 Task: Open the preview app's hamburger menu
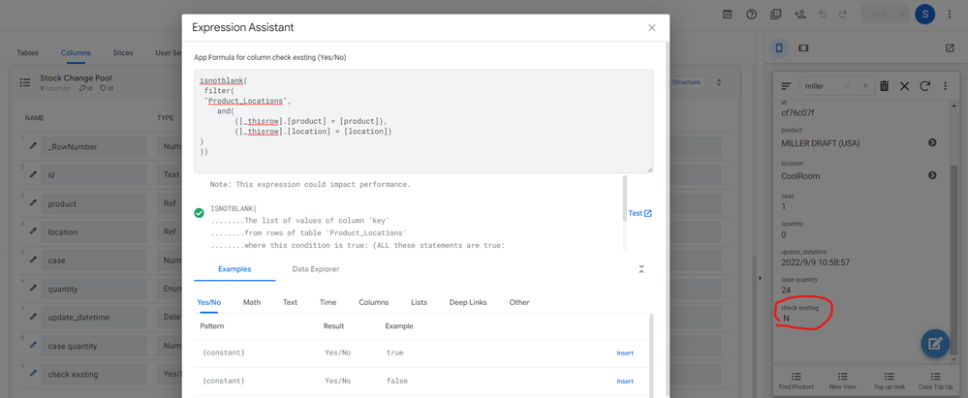point(786,86)
